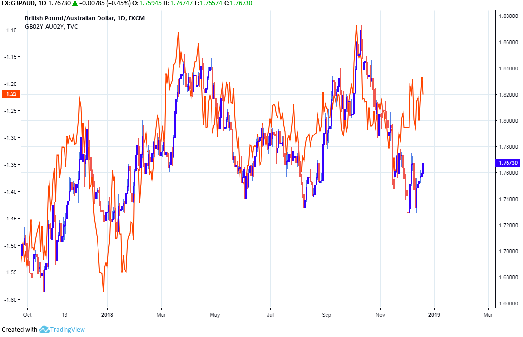Click the 'Created with' text
Viewport: 523px width, 337px height.
[19, 329]
